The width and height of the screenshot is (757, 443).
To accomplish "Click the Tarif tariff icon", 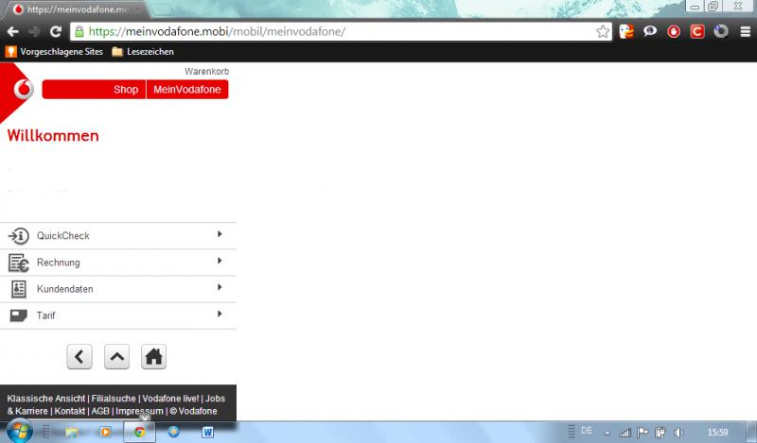I will pyautogui.click(x=18, y=315).
